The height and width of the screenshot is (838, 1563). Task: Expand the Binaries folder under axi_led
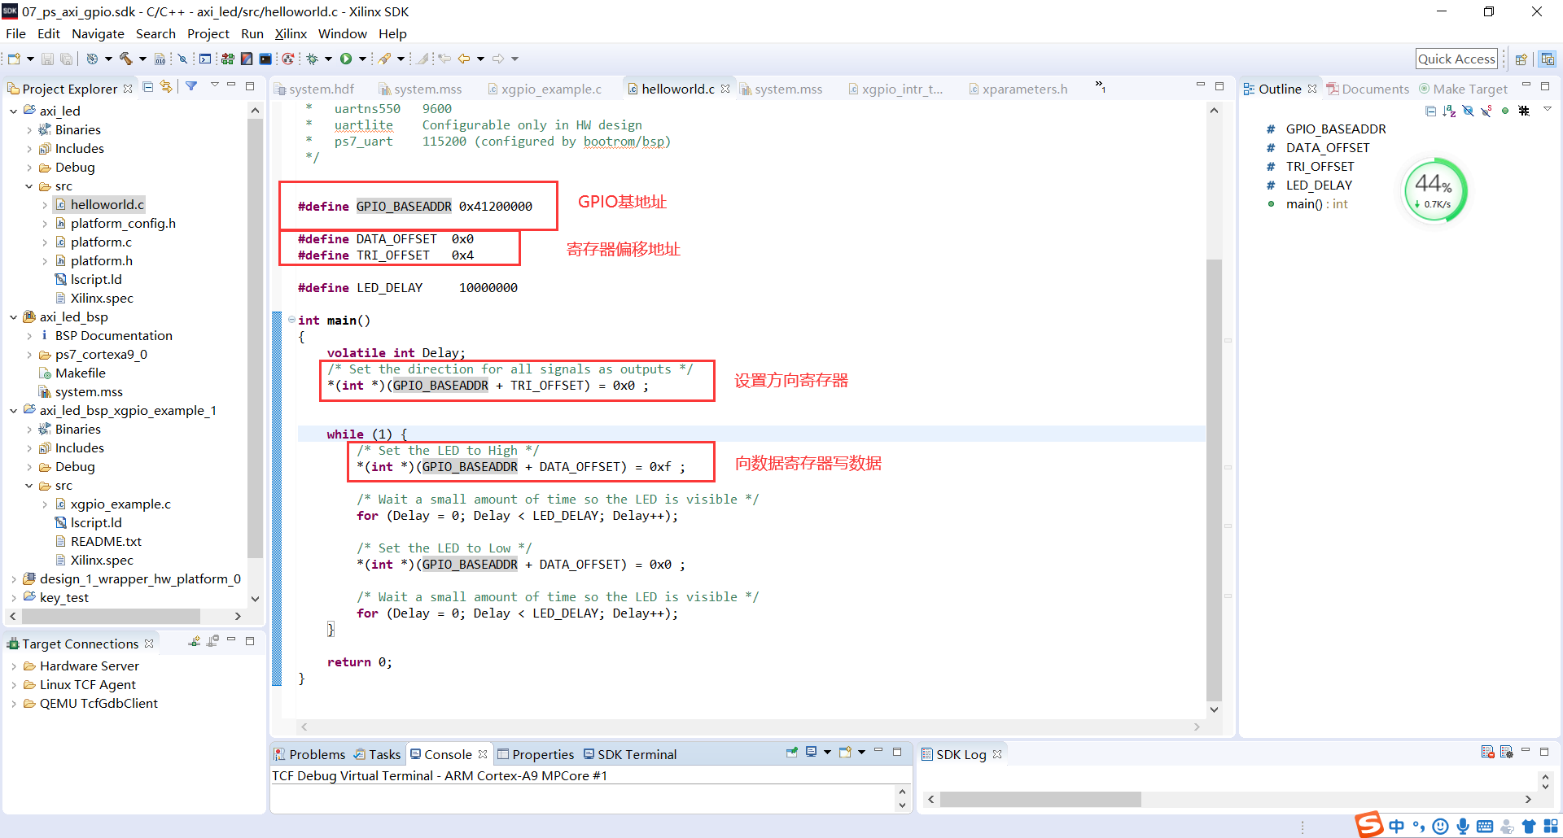point(29,129)
